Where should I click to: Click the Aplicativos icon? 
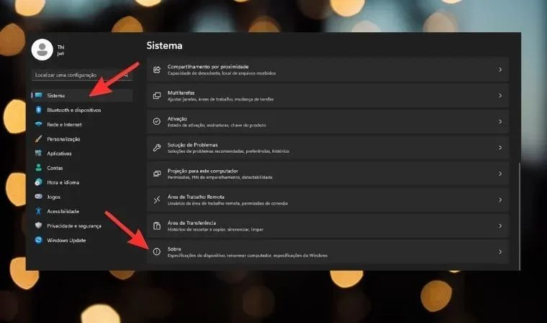tap(38, 153)
